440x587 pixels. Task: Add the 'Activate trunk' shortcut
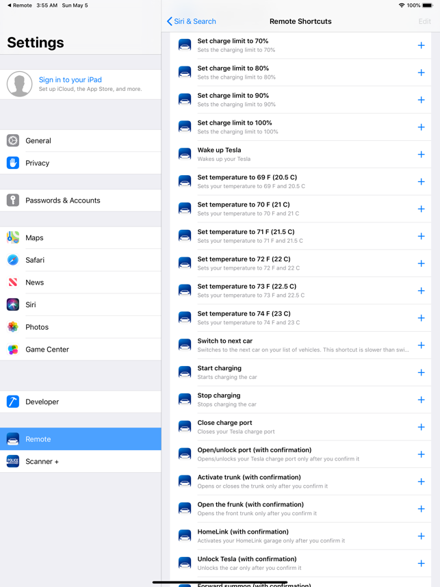pos(421,482)
